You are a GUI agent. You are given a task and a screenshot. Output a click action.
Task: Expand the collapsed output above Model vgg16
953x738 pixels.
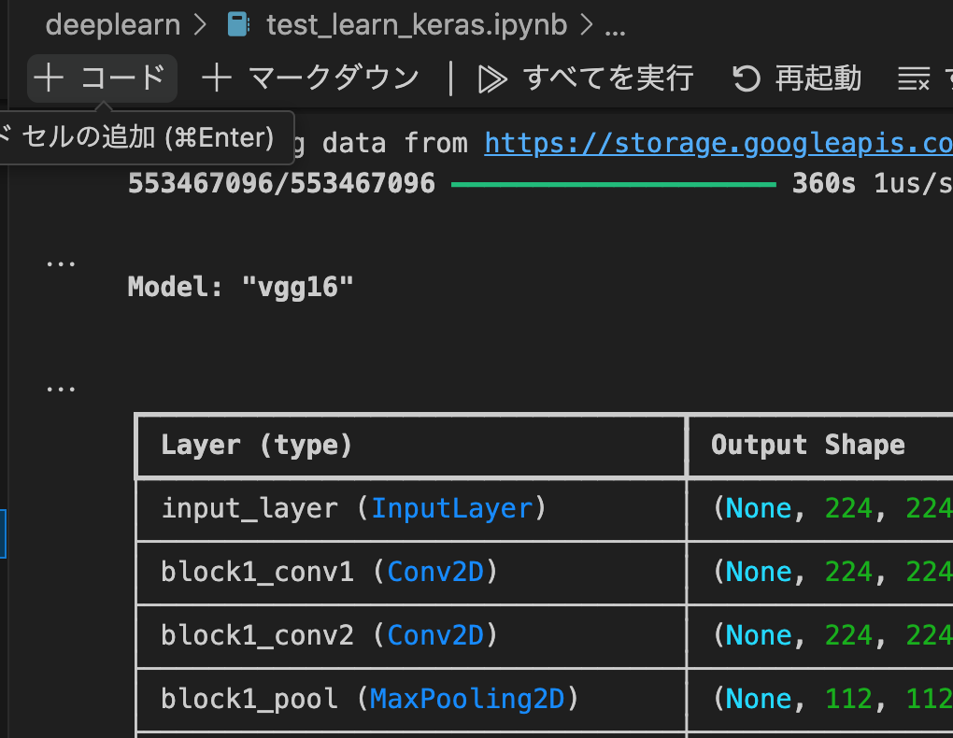tap(60, 262)
